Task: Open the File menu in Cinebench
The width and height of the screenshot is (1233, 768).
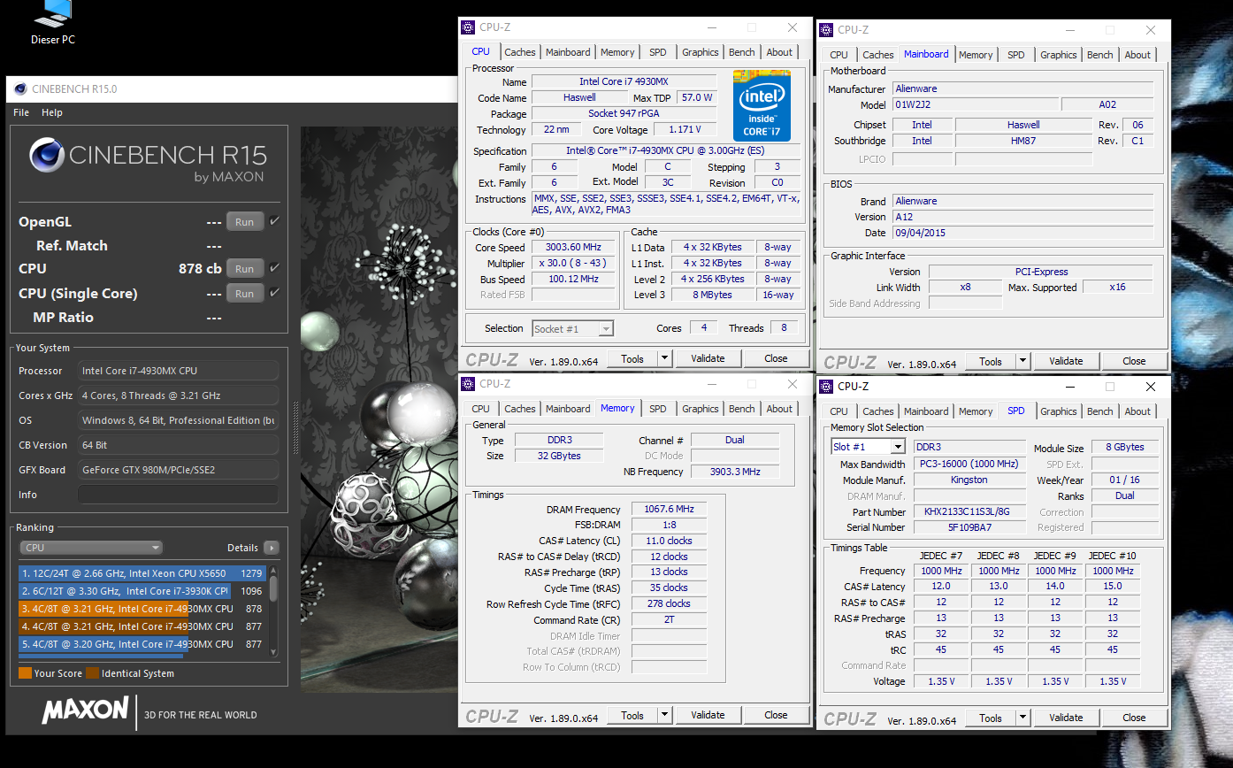Action: [21, 112]
